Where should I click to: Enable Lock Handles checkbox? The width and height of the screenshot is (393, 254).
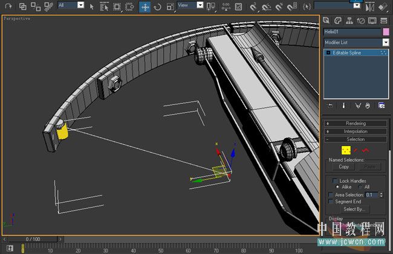(335, 180)
